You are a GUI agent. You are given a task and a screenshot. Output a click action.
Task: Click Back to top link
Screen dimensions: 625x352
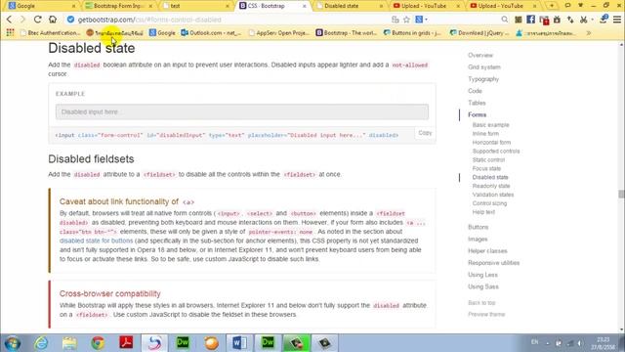481,303
